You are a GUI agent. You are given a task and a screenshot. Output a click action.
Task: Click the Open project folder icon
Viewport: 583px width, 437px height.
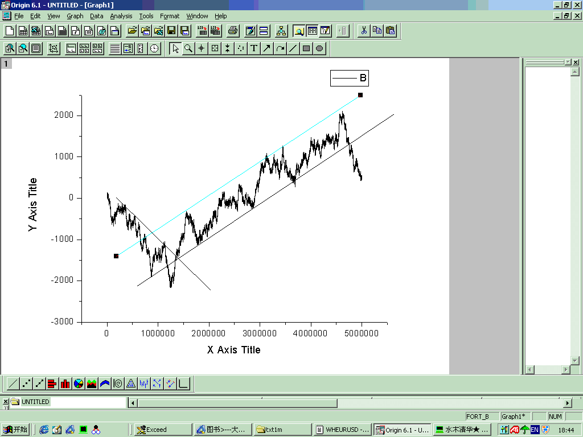pos(132,31)
